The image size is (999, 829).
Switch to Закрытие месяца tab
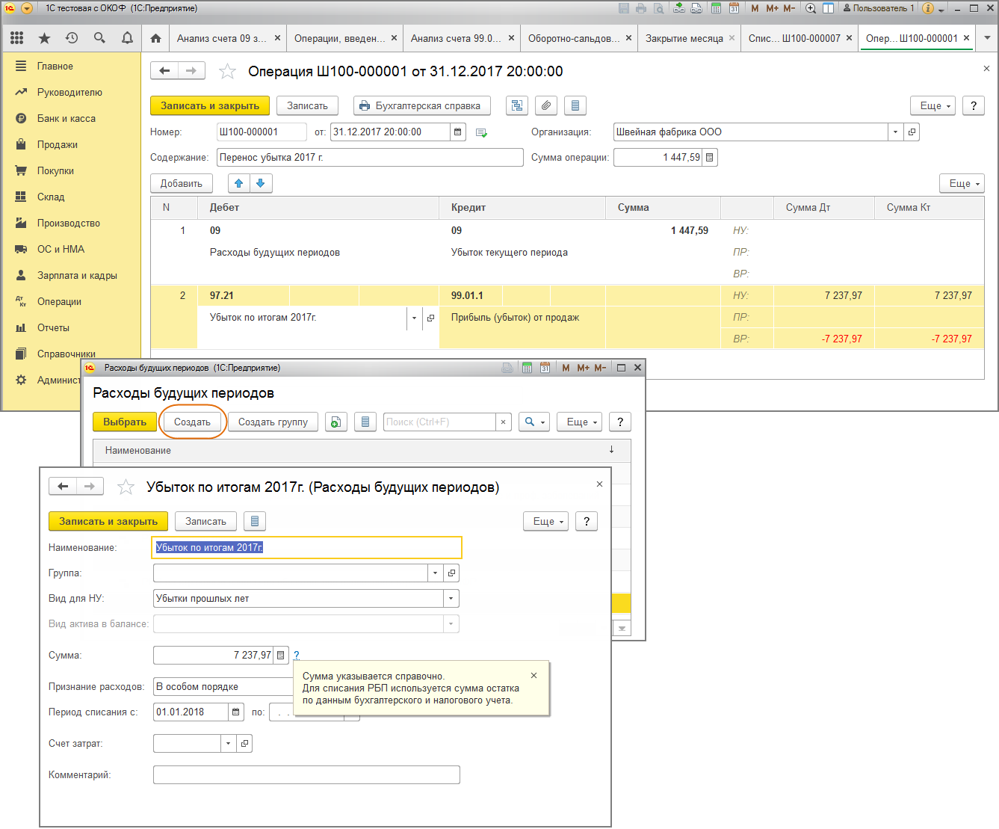point(684,38)
